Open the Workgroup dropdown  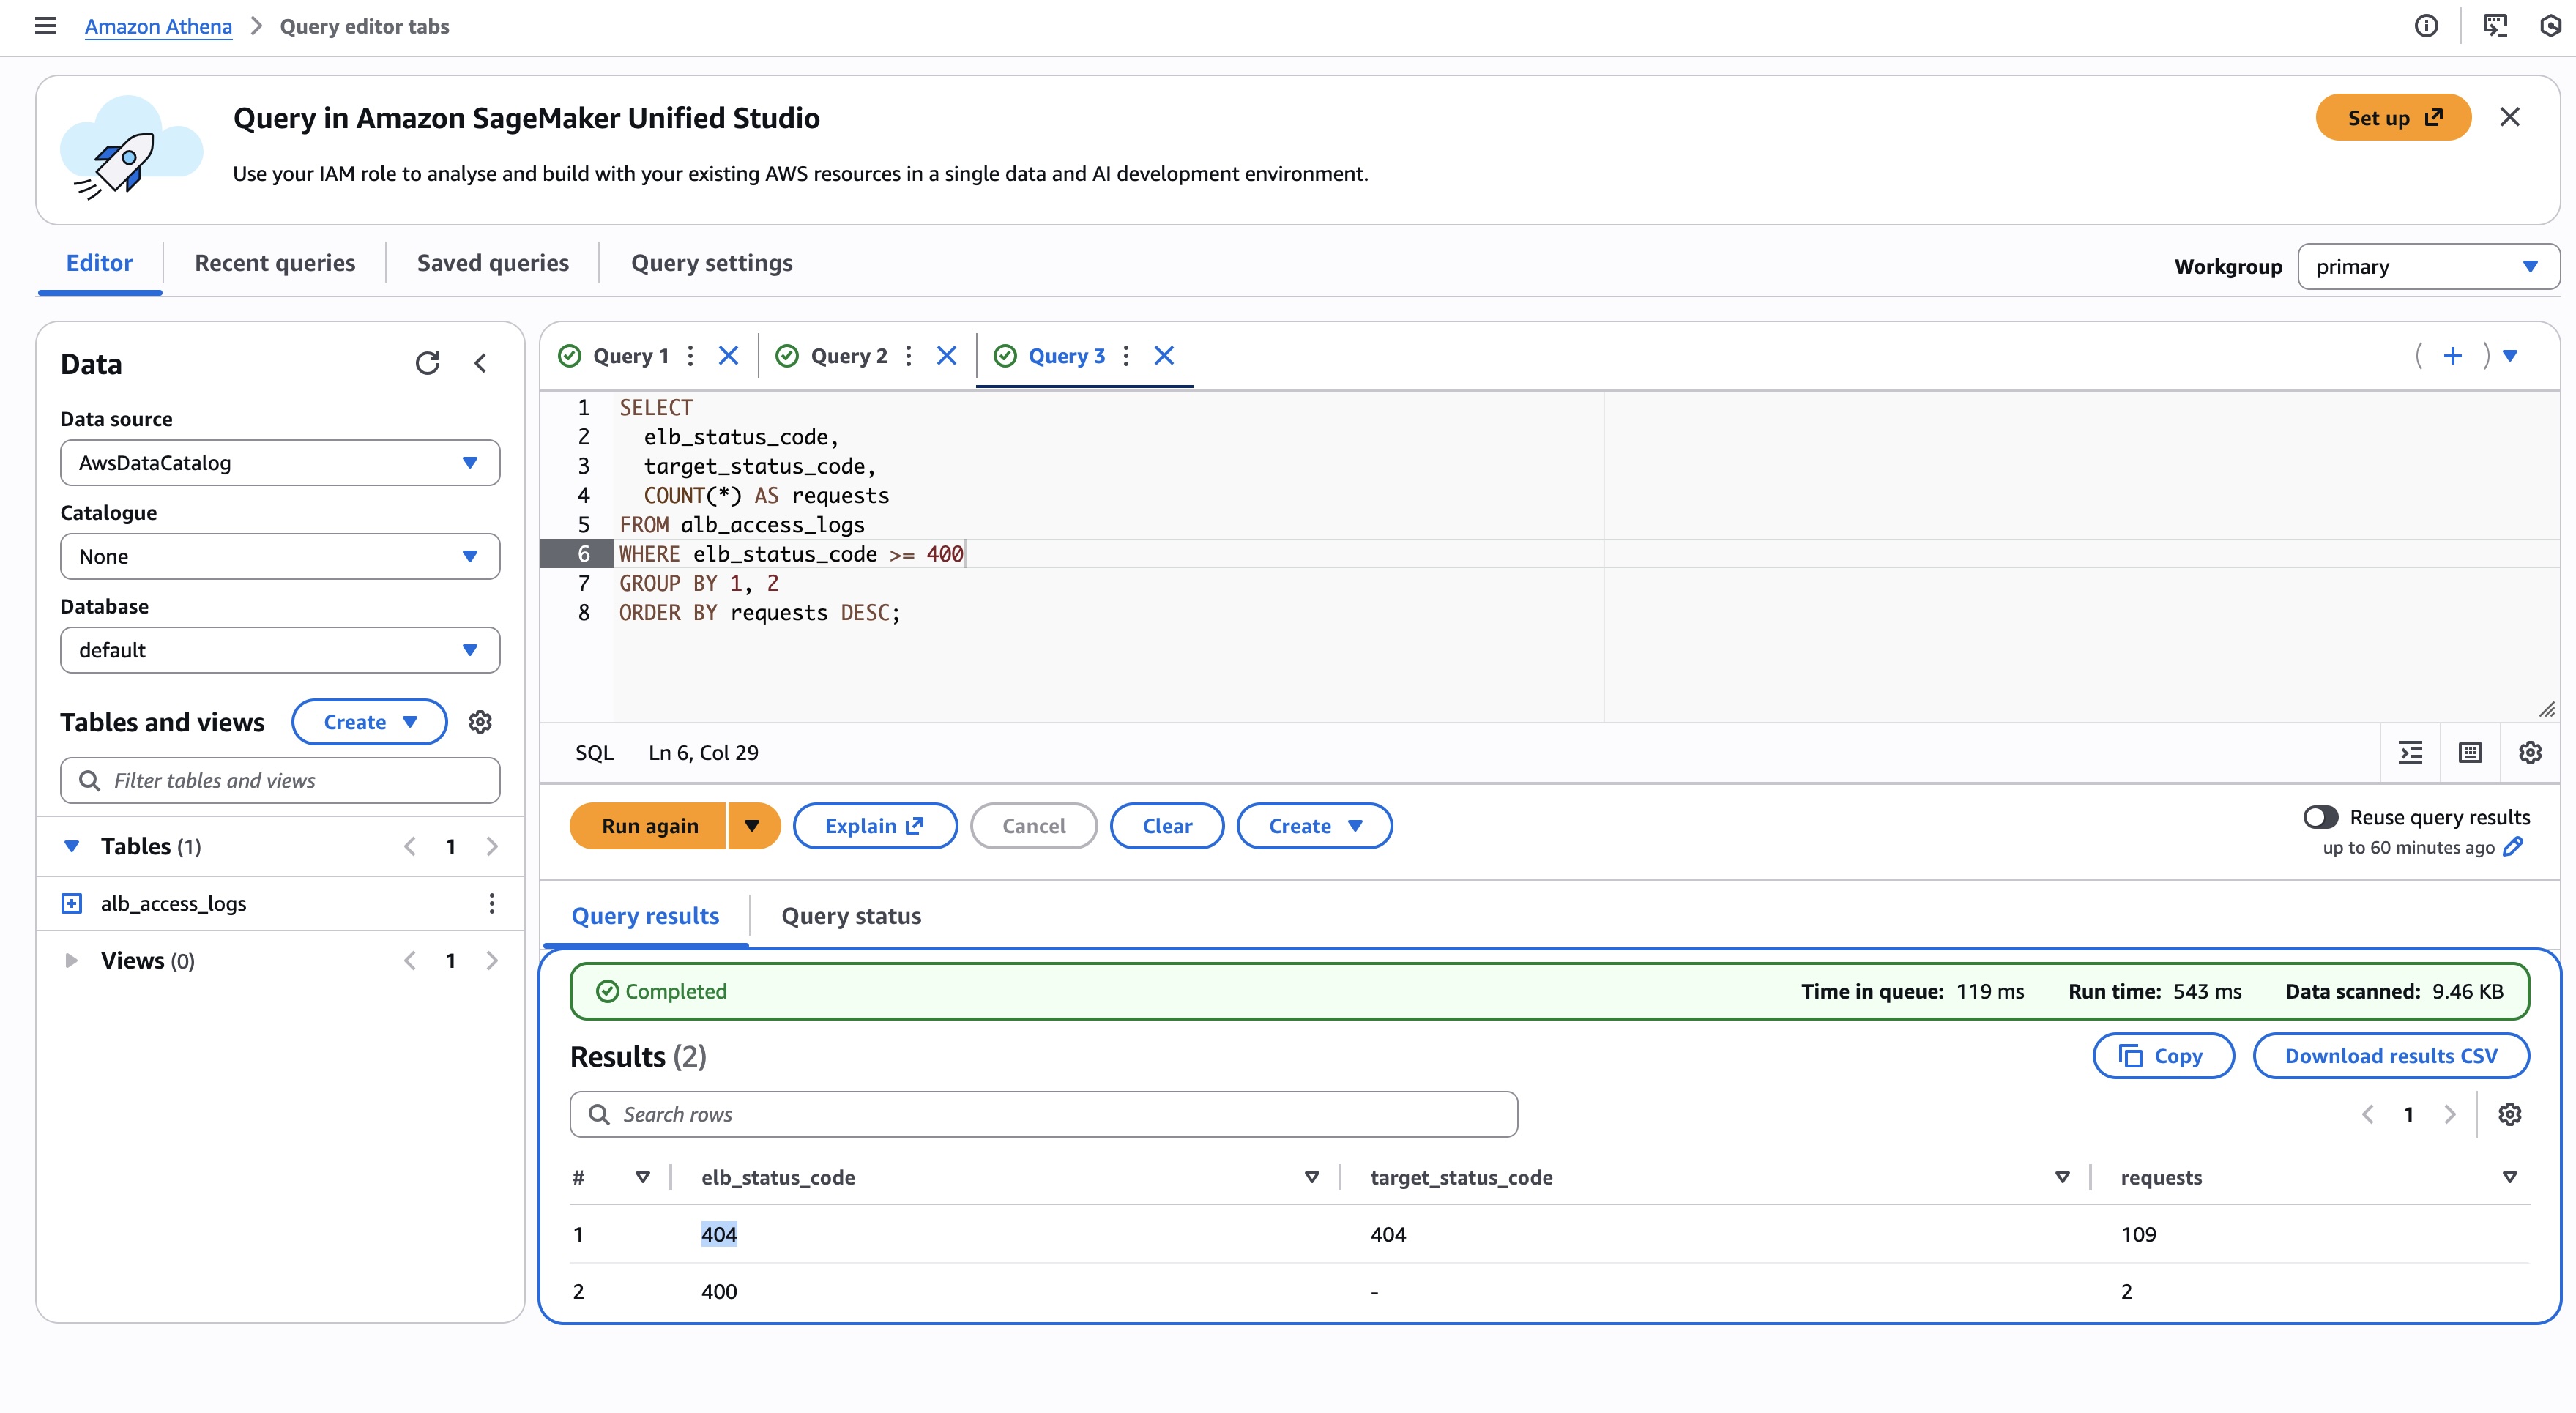pos(2428,267)
